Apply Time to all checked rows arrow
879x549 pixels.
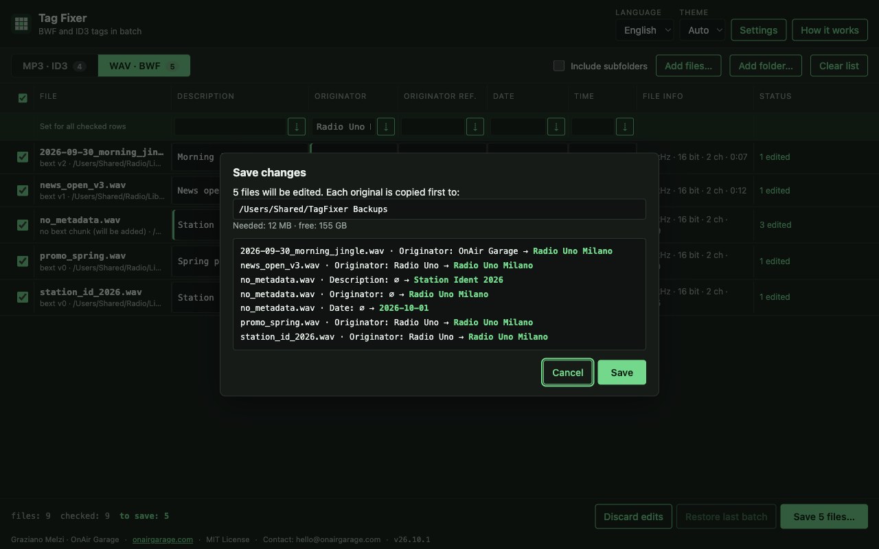tap(625, 126)
